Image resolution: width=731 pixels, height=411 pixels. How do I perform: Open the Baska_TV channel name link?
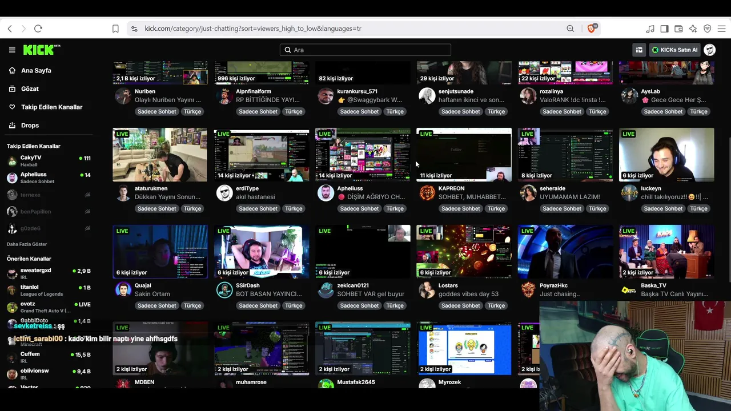(x=653, y=285)
